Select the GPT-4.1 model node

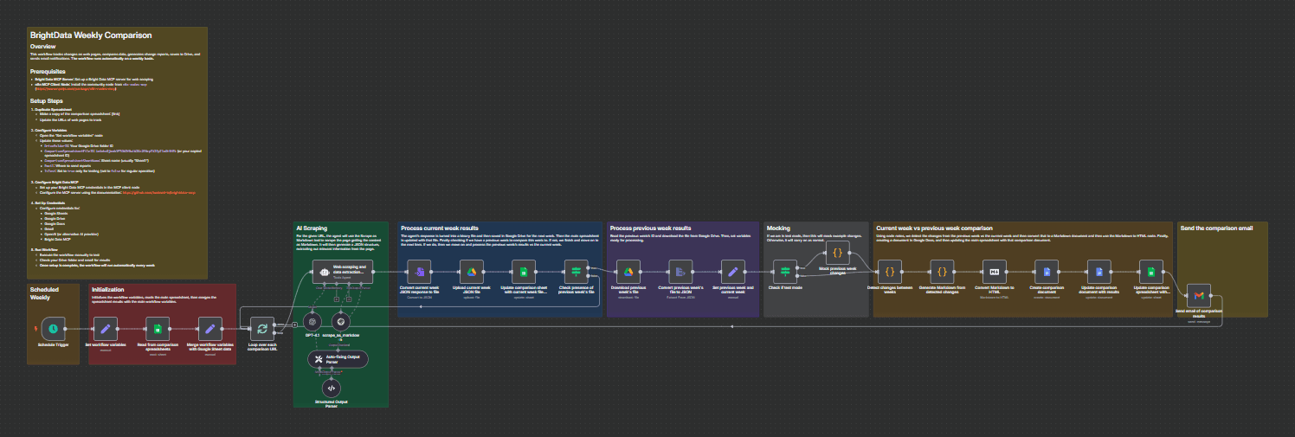click(x=314, y=321)
